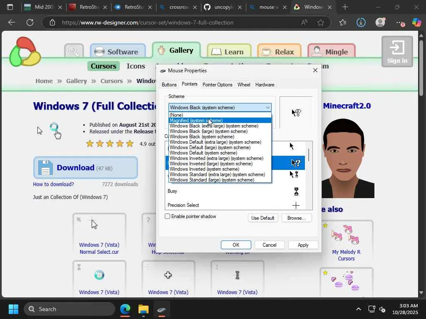Click the Sign in icon button

click(397, 52)
